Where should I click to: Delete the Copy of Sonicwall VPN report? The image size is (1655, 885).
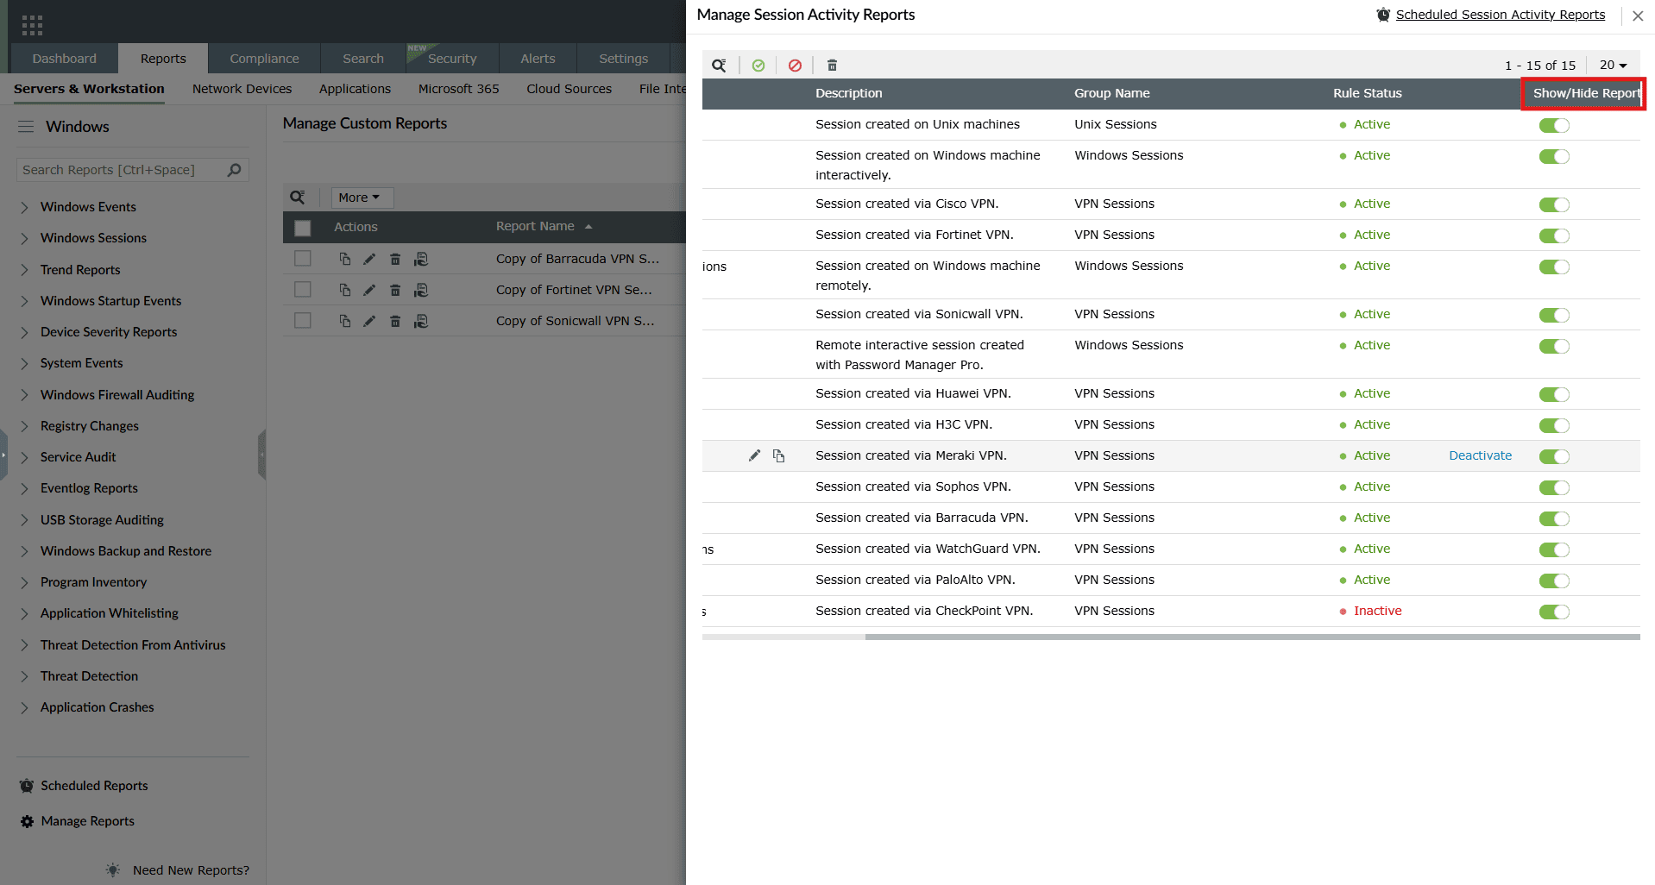[395, 321]
